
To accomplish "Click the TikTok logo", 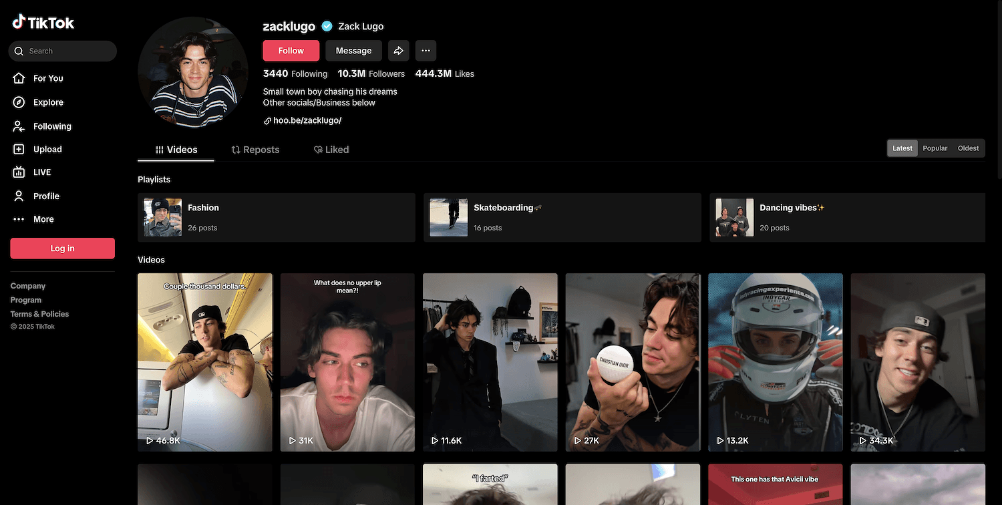I will [x=43, y=23].
